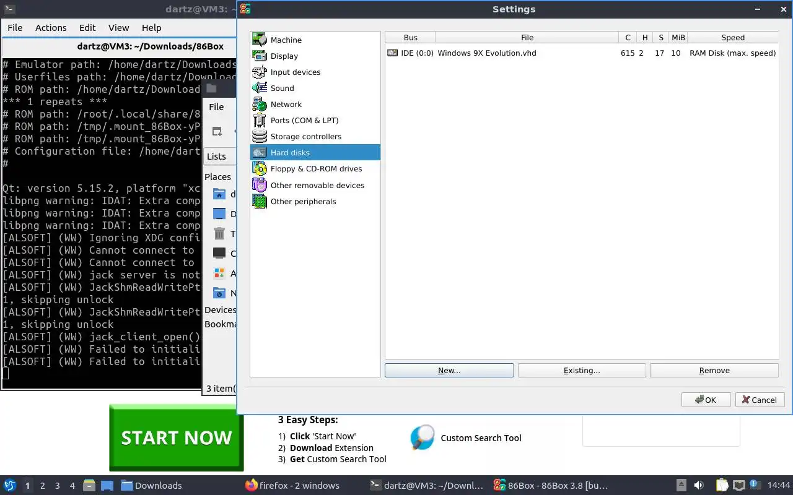
Task: Open the File menu in the terminal
Action: [x=15, y=27]
